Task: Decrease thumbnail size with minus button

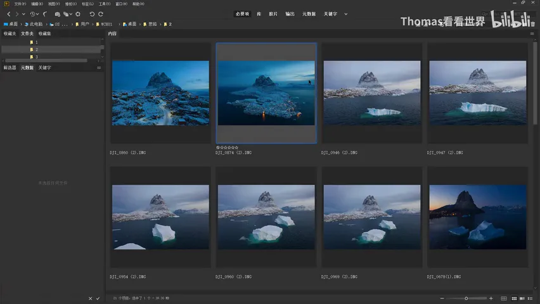Action: (442, 298)
